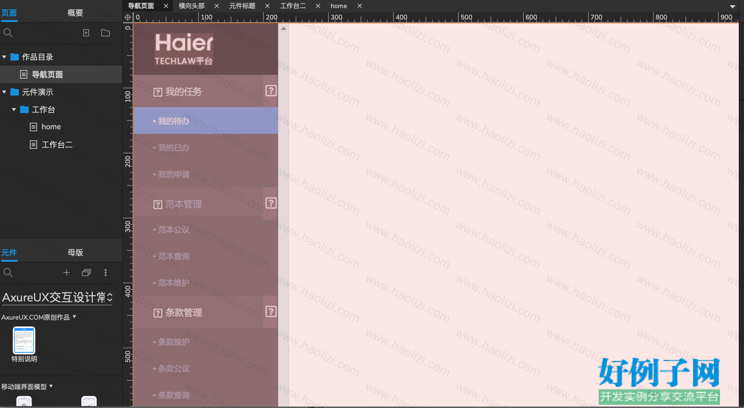Click the page icon beside 工作台二
The image size is (744, 408).
[x=33, y=145]
